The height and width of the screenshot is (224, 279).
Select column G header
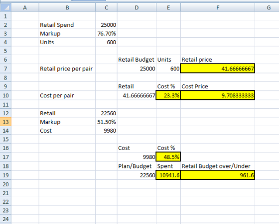tap(267, 7)
